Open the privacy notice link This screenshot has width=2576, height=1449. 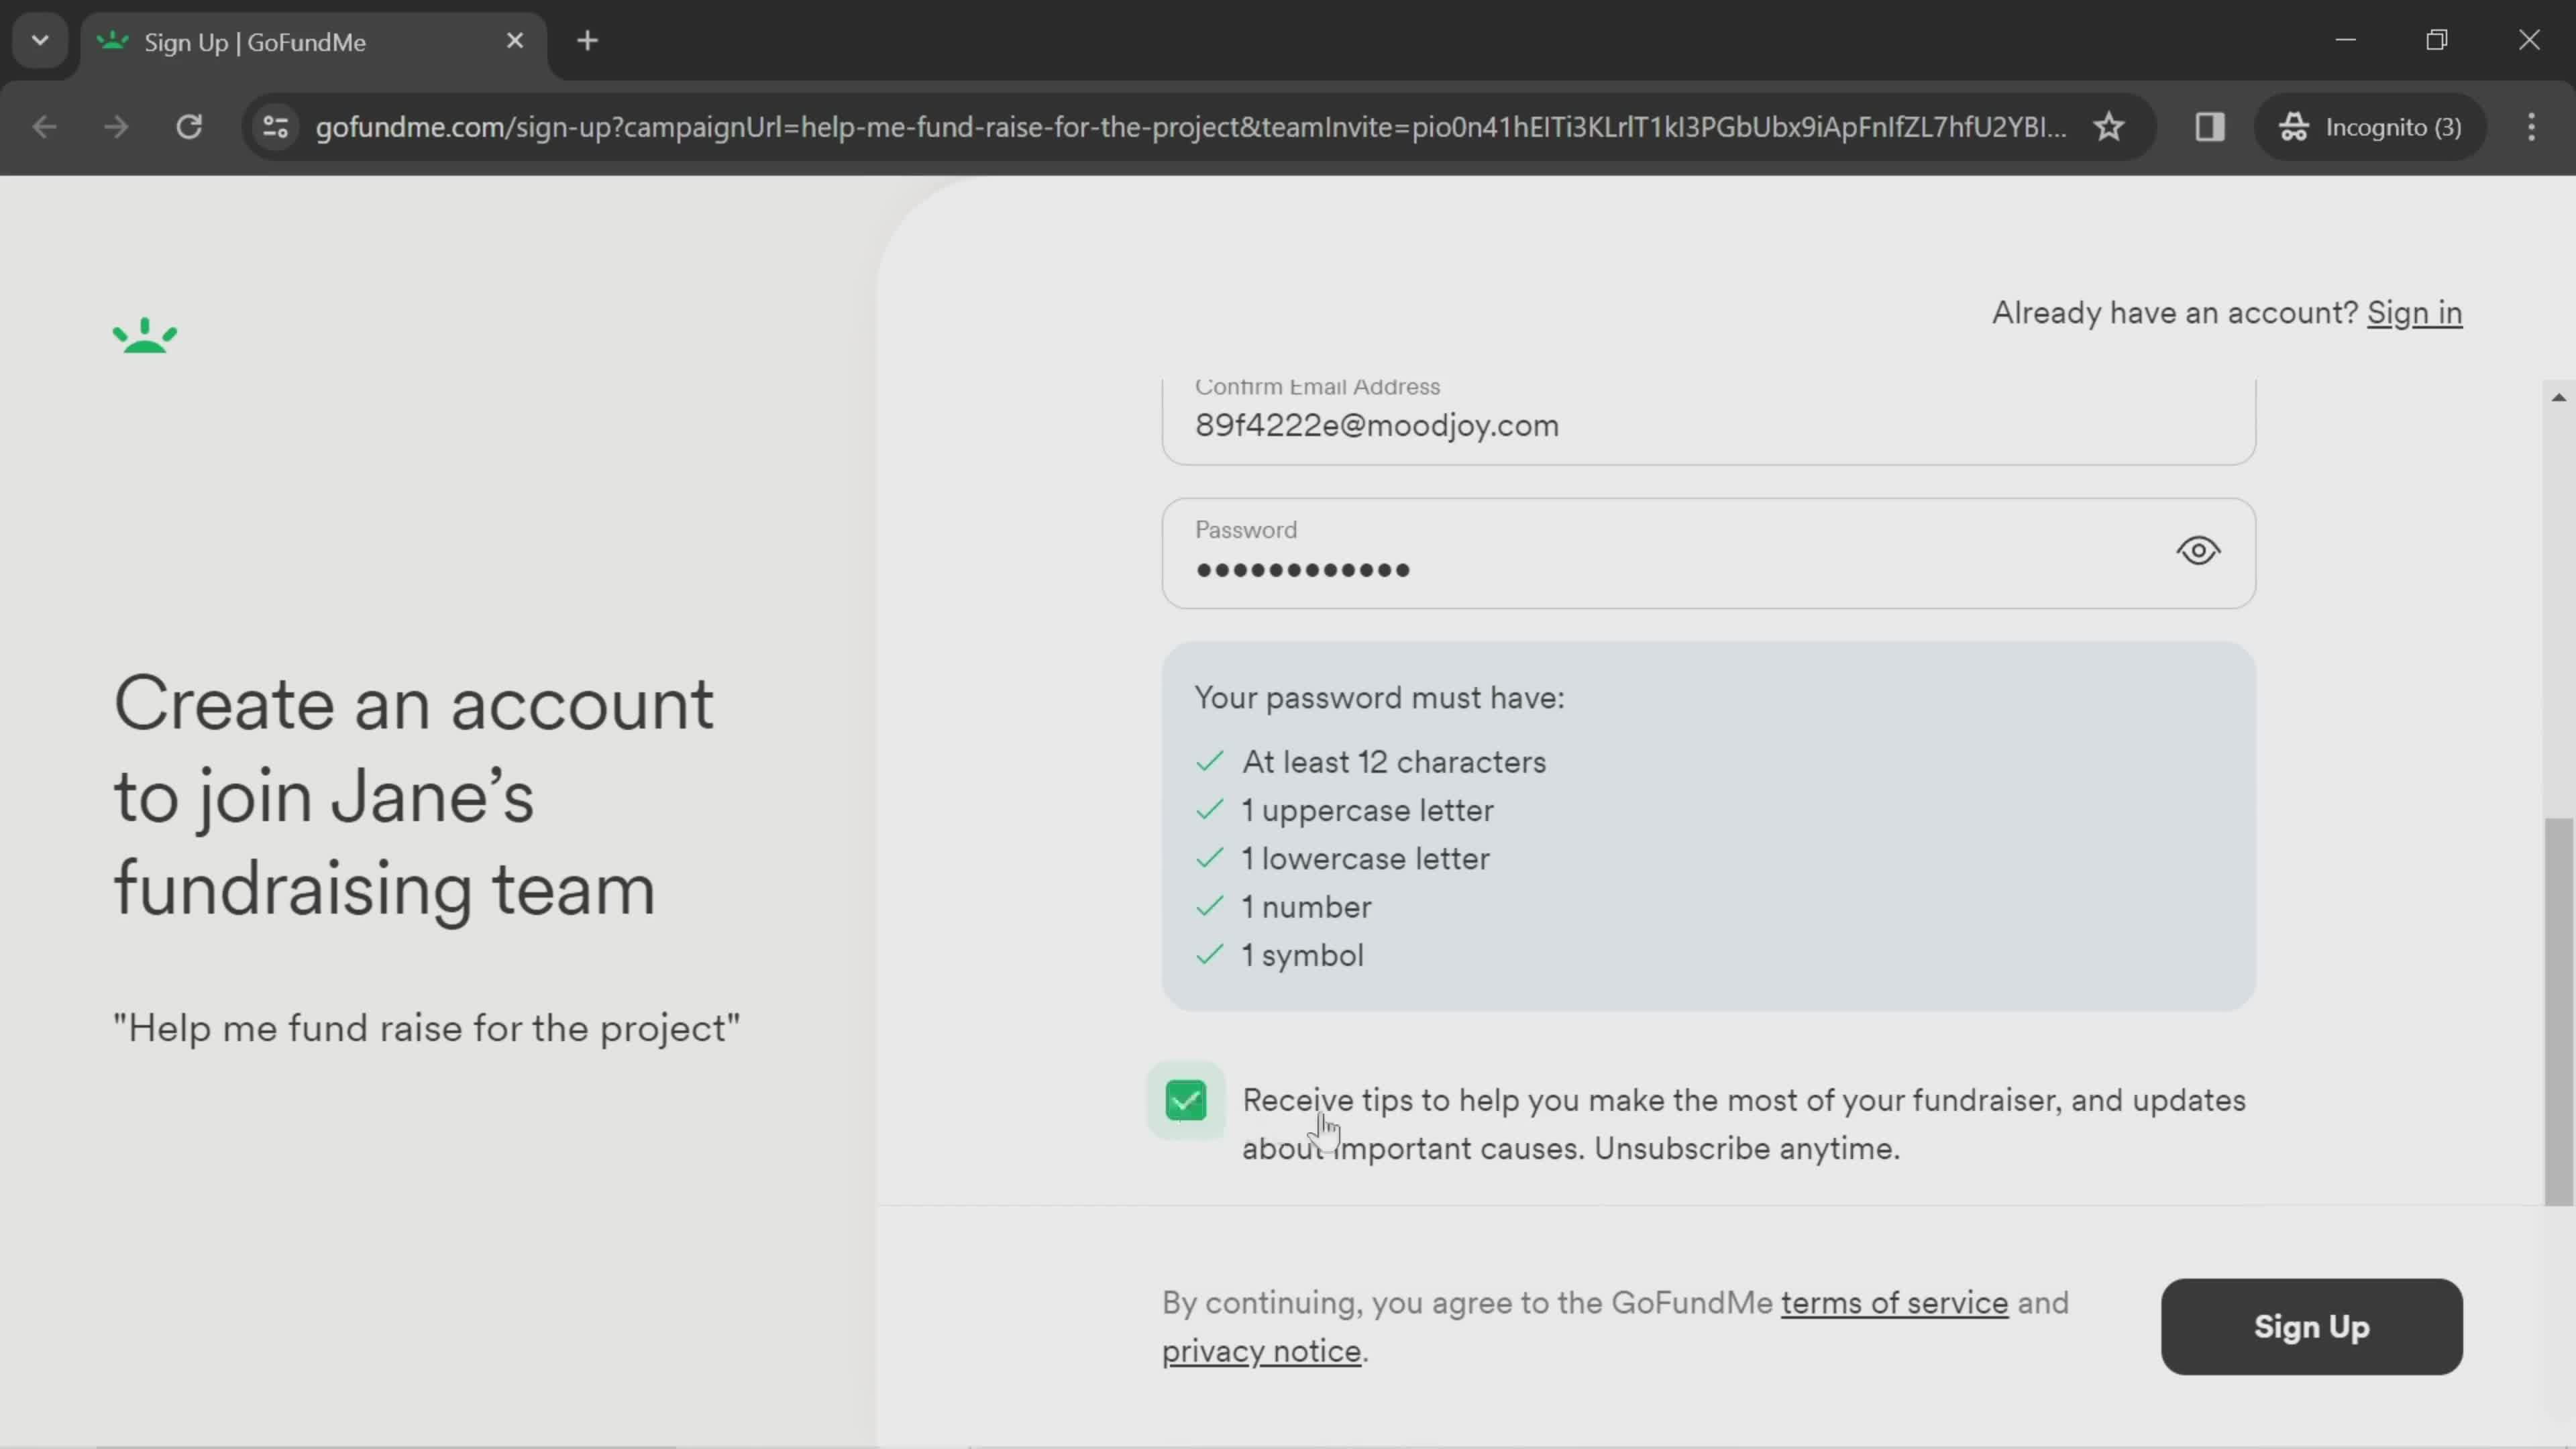click(x=1261, y=1351)
